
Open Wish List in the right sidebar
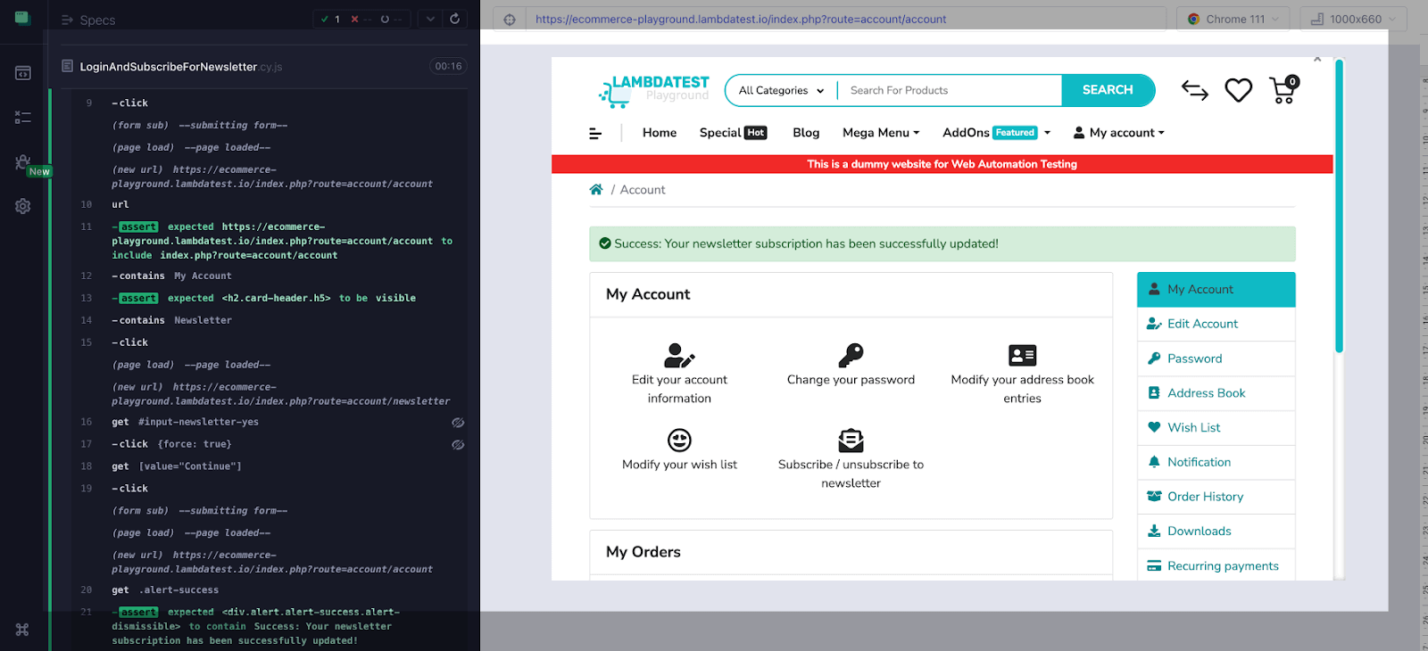(x=1216, y=428)
